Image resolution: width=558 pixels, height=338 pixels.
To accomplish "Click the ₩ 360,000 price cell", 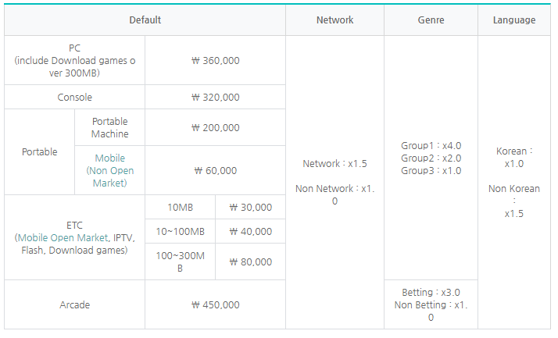I will tap(215, 60).
